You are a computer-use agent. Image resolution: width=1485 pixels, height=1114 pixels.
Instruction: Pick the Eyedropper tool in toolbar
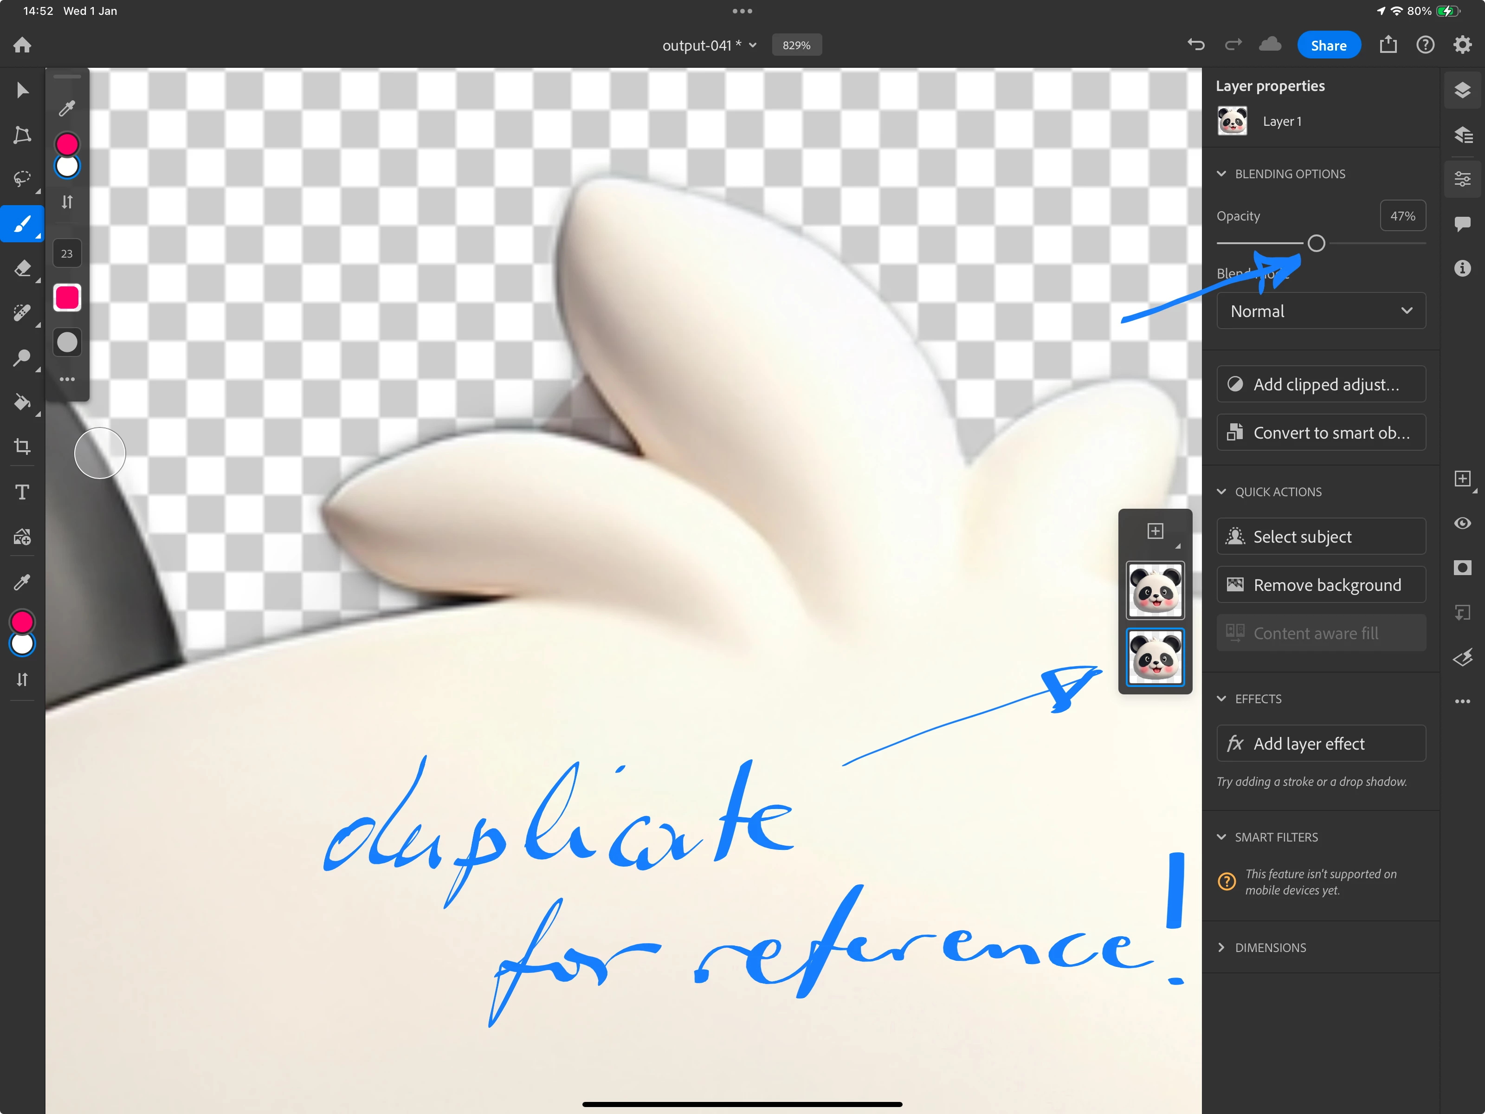click(22, 582)
